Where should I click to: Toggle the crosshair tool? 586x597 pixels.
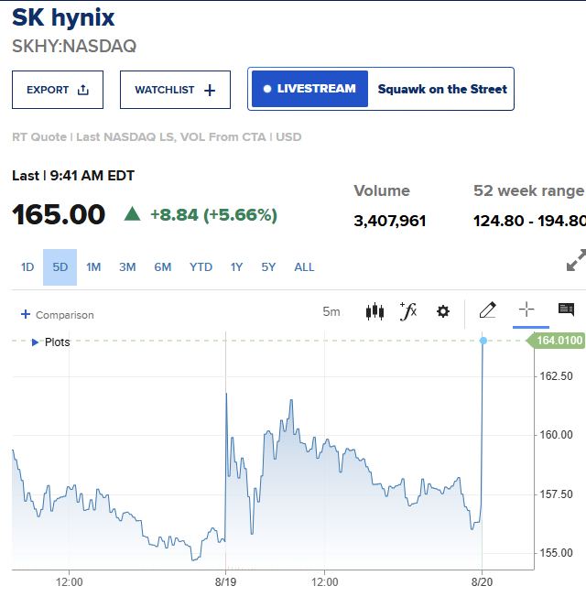click(526, 309)
